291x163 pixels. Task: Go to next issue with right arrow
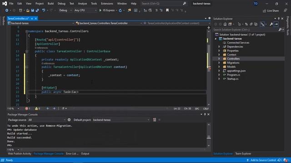[54, 109]
